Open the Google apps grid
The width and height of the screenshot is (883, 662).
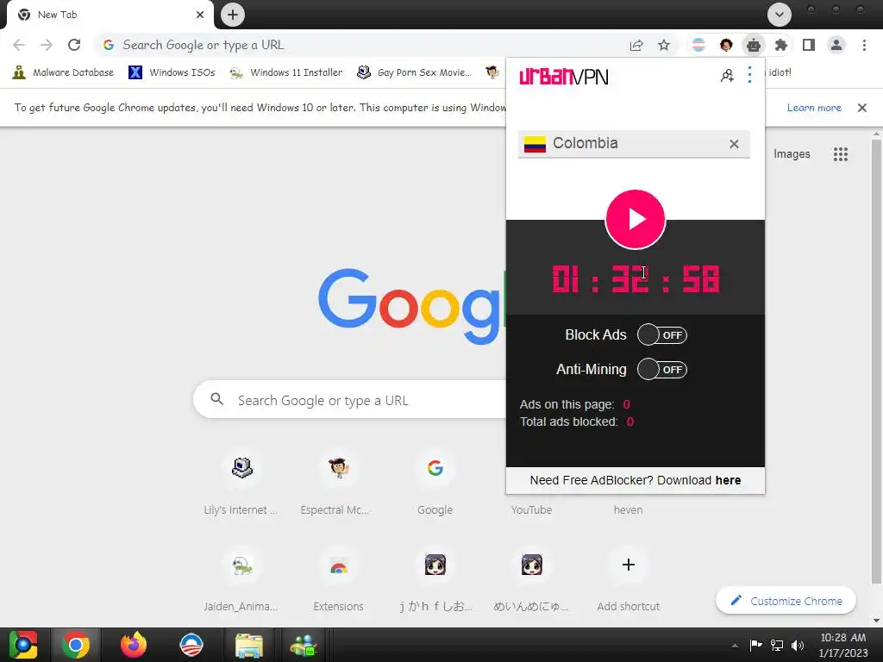tap(840, 154)
